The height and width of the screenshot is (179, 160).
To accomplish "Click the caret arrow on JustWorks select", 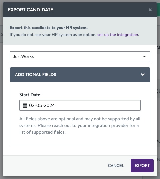I will click(x=144, y=57).
